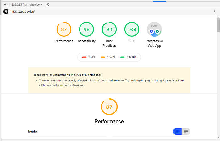
Task: Click the large Performance section title
Action: click(109, 121)
